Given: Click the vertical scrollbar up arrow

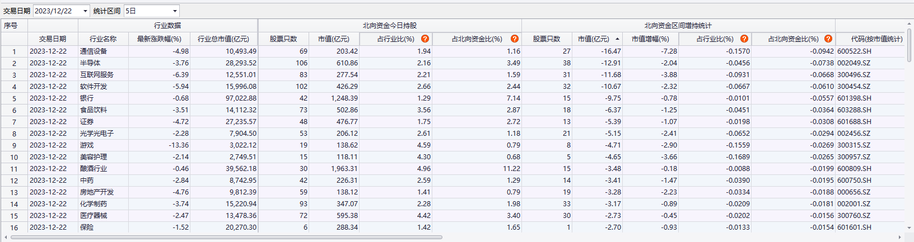Looking at the screenshot, I should coord(909,24).
